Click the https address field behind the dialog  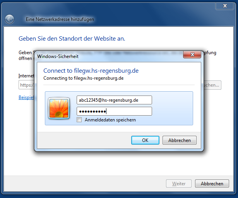(27, 85)
